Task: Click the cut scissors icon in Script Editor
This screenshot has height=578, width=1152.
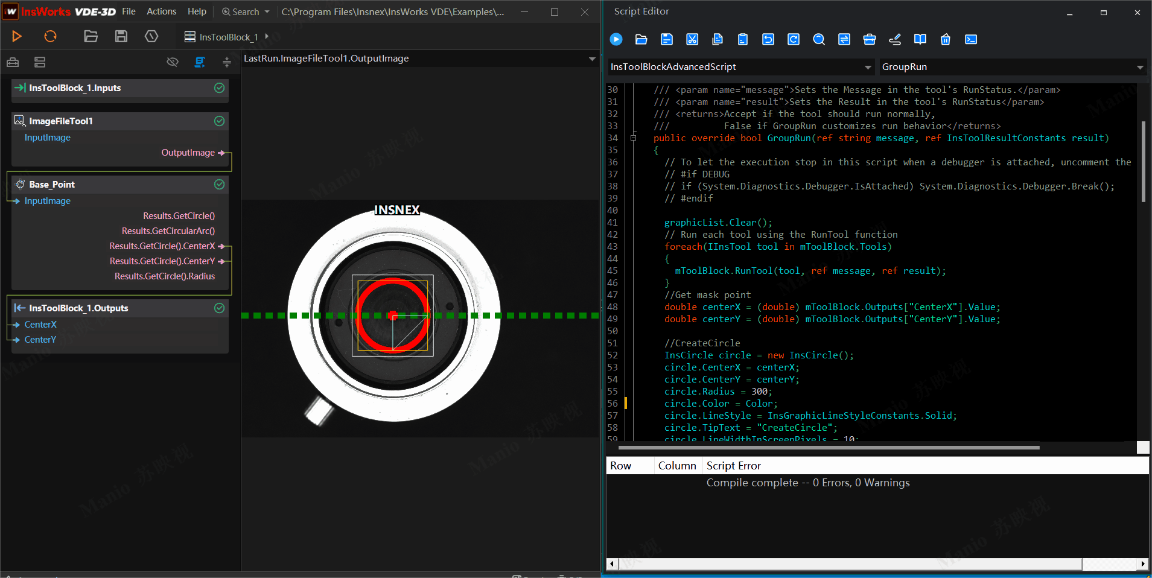Action: coord(692,39)
